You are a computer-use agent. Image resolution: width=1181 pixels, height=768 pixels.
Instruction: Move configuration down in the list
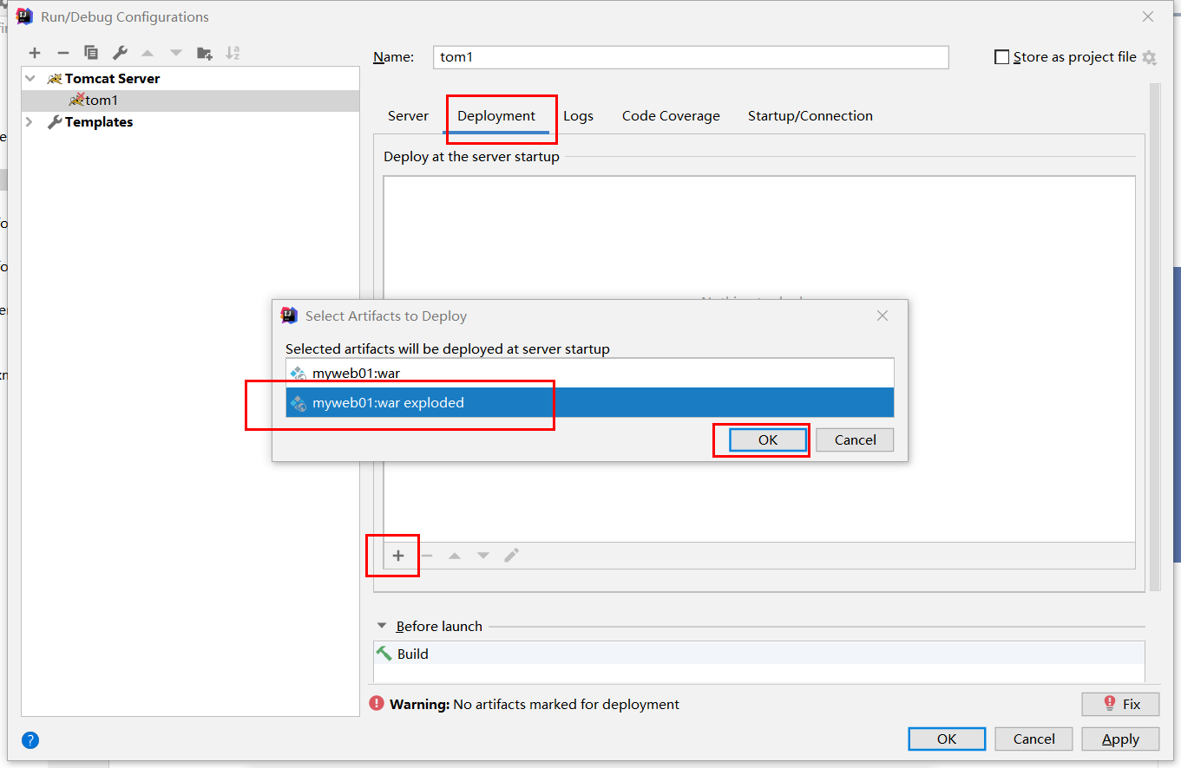[176, 53]
